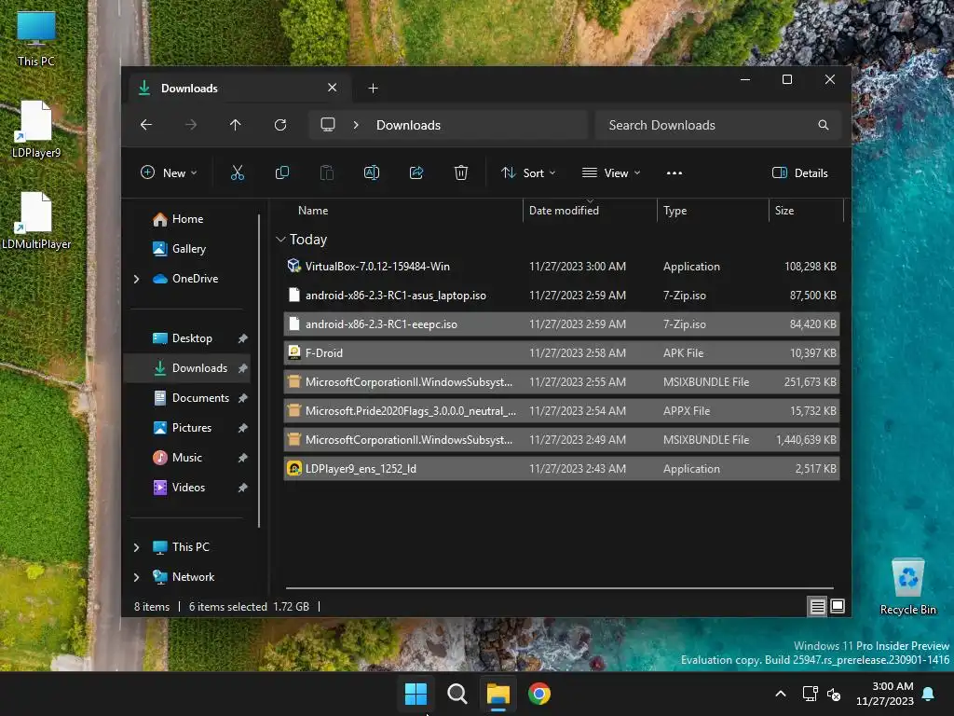Select android-x86-2.3-RC1-asus_laptop.iso file

(x=562, y=296)
